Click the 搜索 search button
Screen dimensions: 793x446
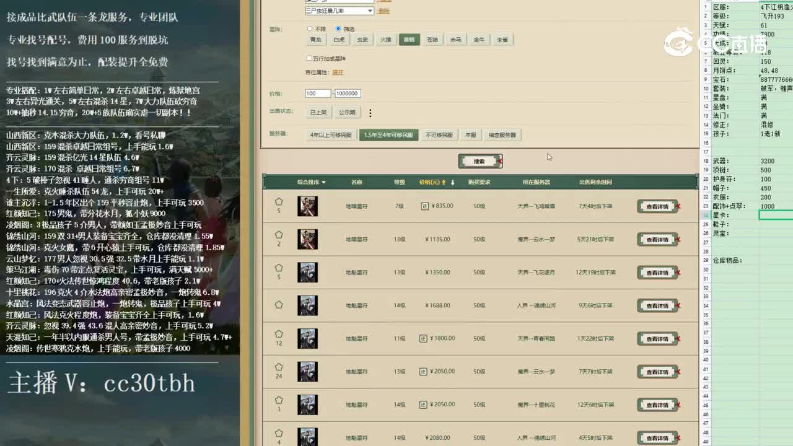click(479, 161)
